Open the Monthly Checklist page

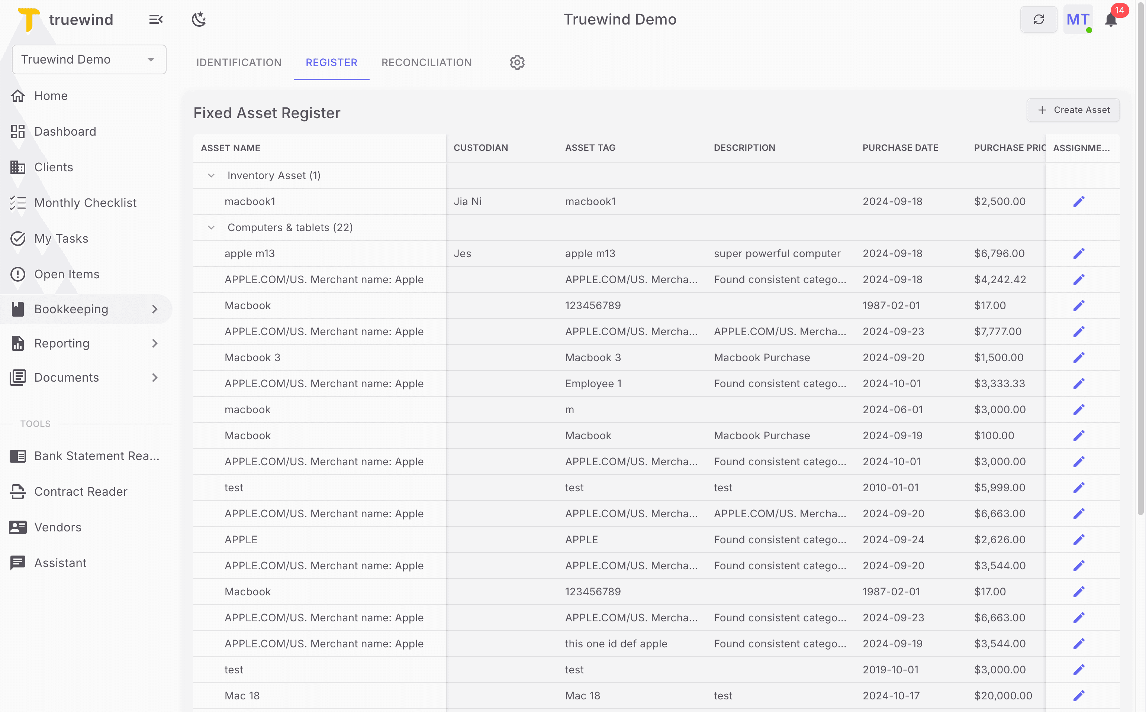coord(85,203)
